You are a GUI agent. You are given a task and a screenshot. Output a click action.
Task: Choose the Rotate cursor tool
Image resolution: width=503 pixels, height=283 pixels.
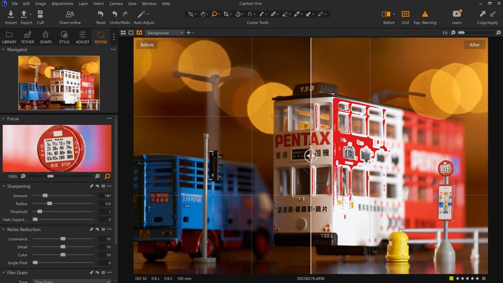point(238,14)
